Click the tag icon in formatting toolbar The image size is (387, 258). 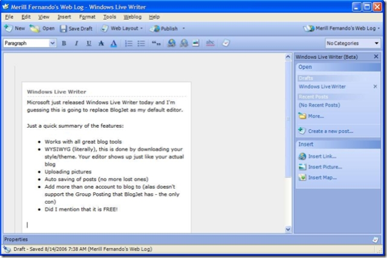(x=226, y=43)
